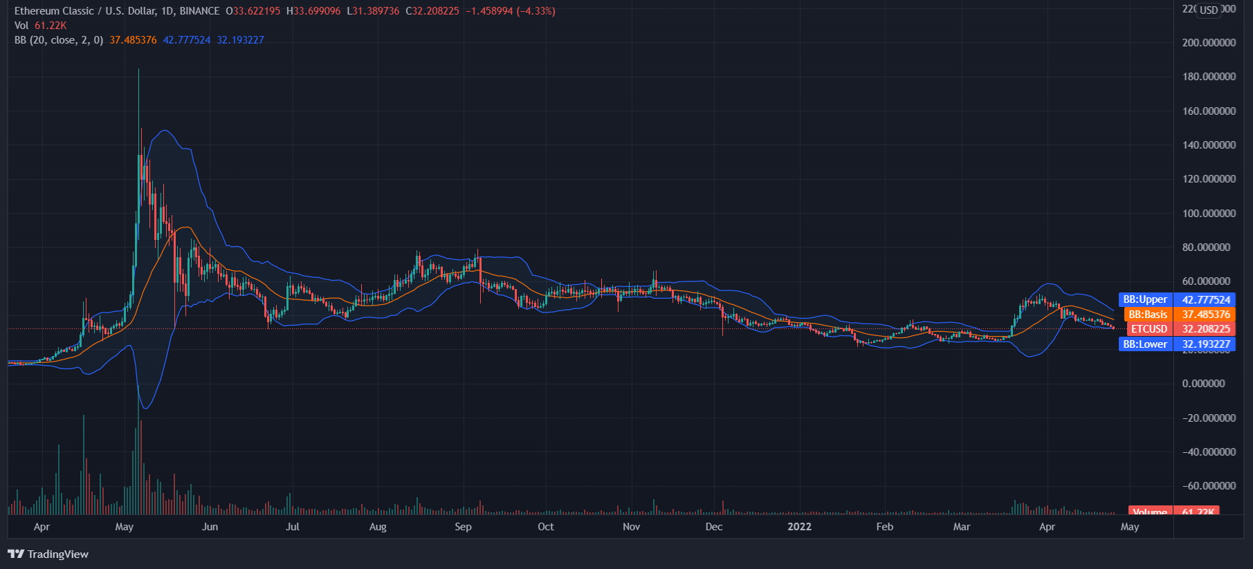Click the Sep marker on the time axis

point(463,527)
